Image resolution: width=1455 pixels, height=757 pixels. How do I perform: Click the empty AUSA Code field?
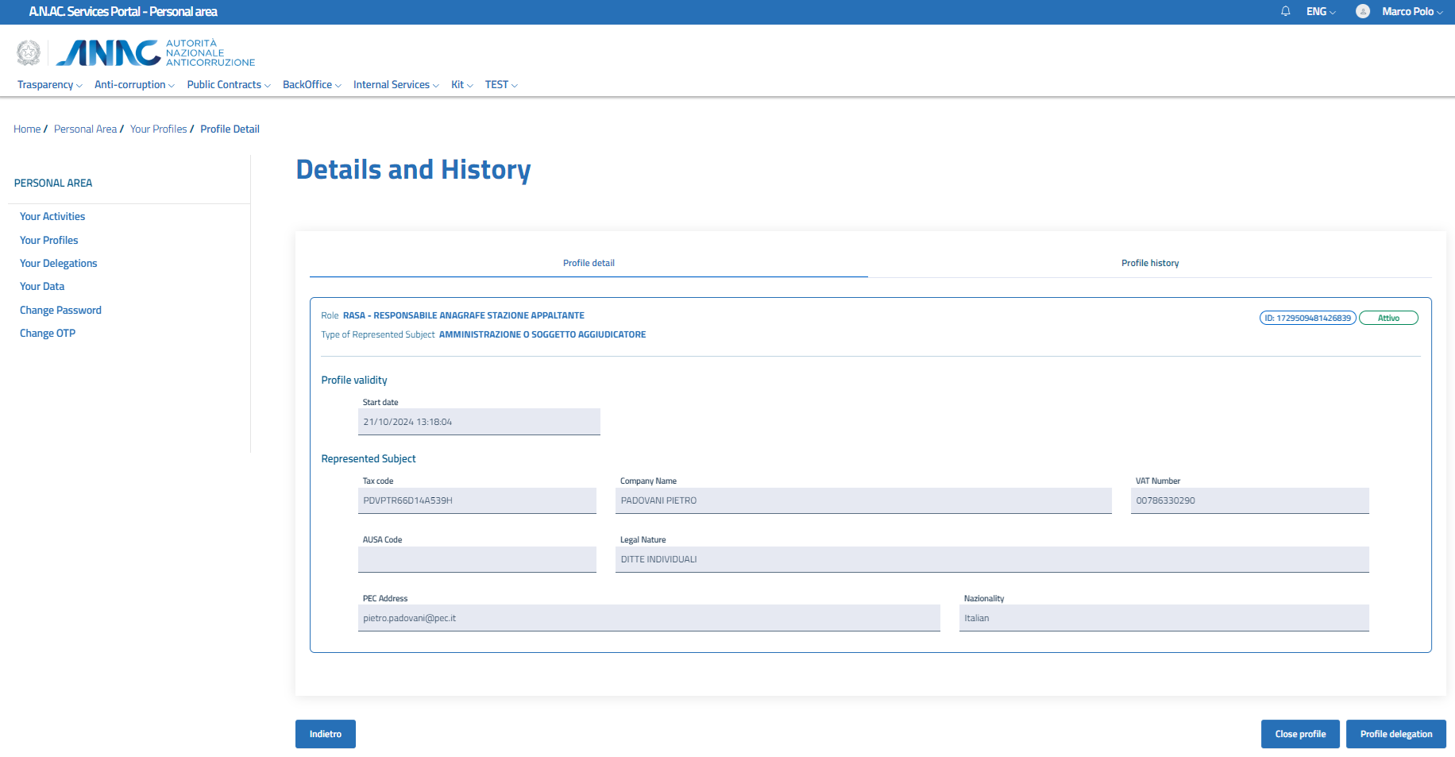(x=477, y=559)
